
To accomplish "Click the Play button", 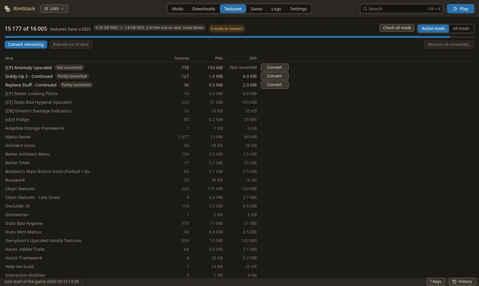I will [461, 8].
